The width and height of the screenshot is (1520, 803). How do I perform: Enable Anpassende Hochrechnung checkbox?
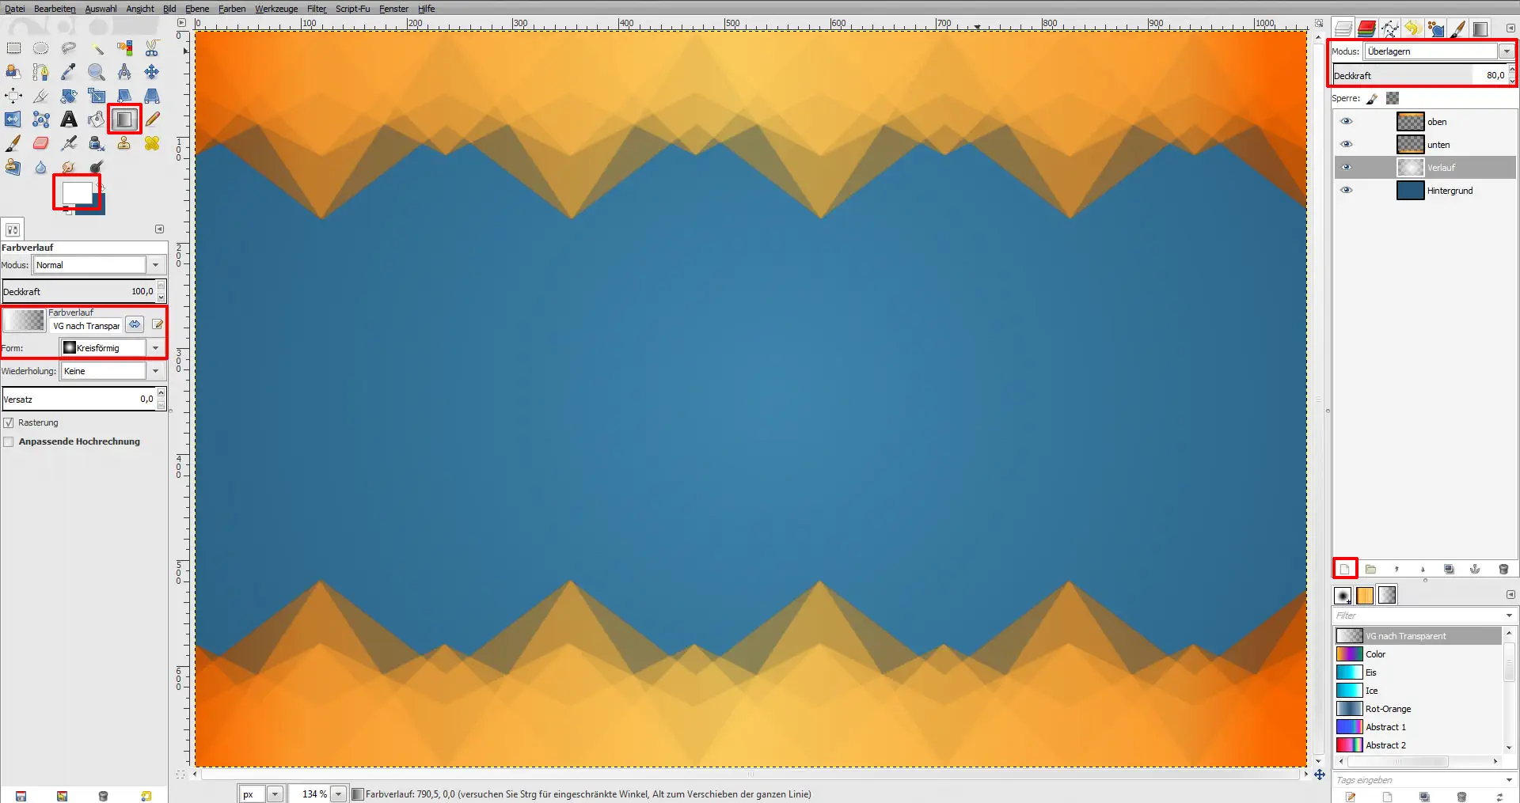(9, 441)
